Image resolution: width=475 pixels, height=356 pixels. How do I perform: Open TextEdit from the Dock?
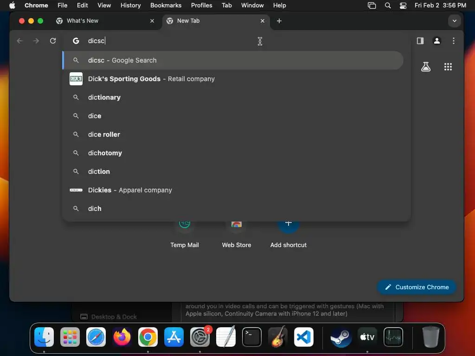click(226, 337)
